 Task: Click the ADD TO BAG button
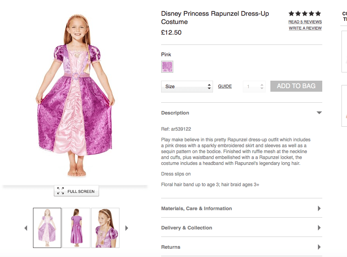pyautogui.click(x=296, y=86)
